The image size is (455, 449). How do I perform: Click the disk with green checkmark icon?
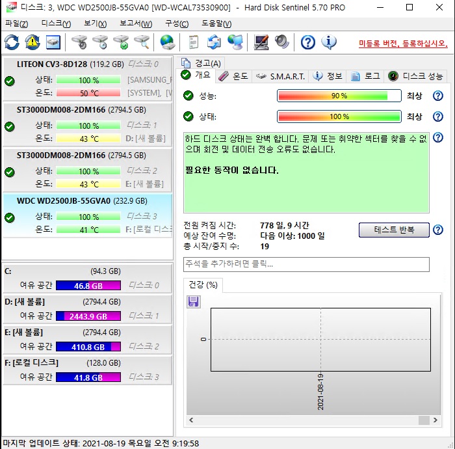pyautogui.click(x=121, y=42)
